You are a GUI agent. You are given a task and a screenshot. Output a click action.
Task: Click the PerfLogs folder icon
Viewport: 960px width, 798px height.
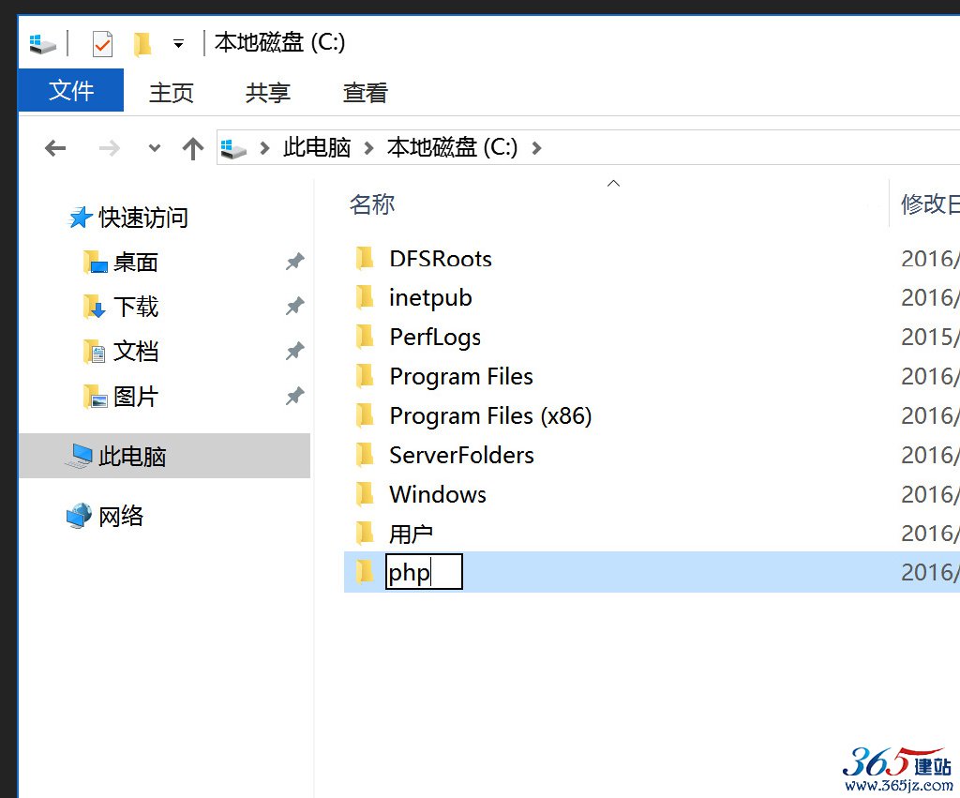(365, 337)
